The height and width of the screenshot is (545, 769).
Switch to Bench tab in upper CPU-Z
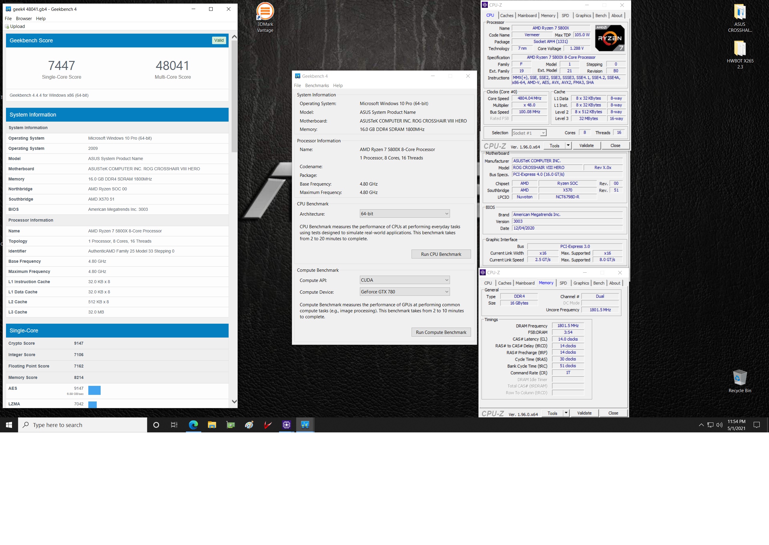(601, 15)
